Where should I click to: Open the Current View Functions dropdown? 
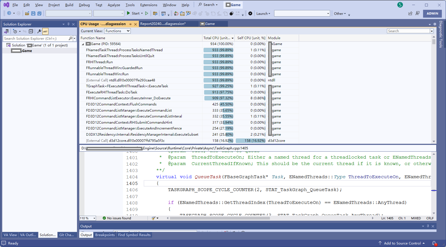[118, 31]
